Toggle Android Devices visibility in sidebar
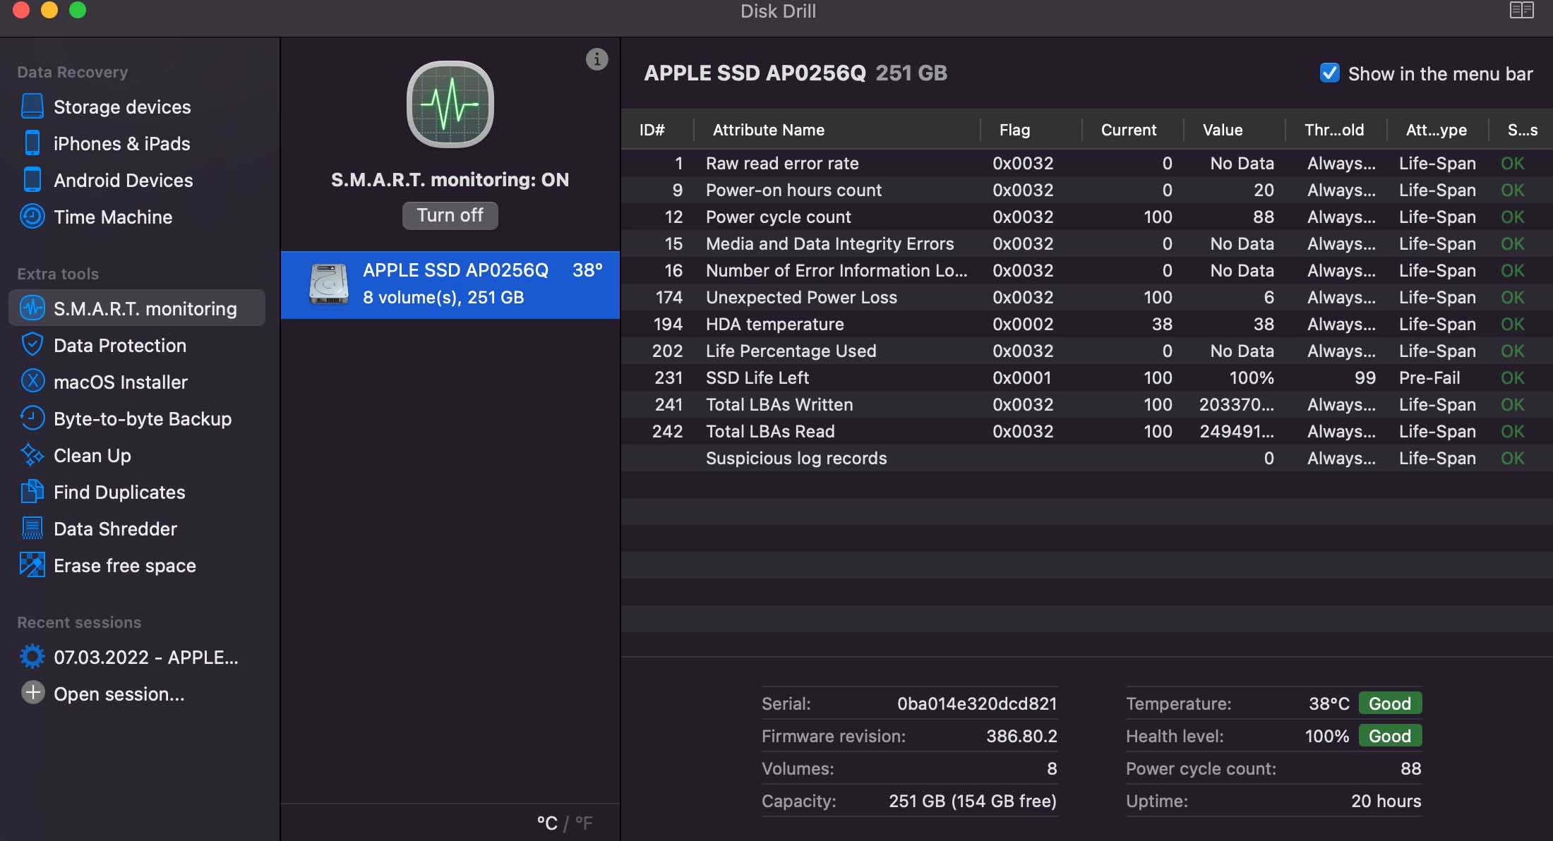Screen dimensions: 1553x841 [124, 180]
